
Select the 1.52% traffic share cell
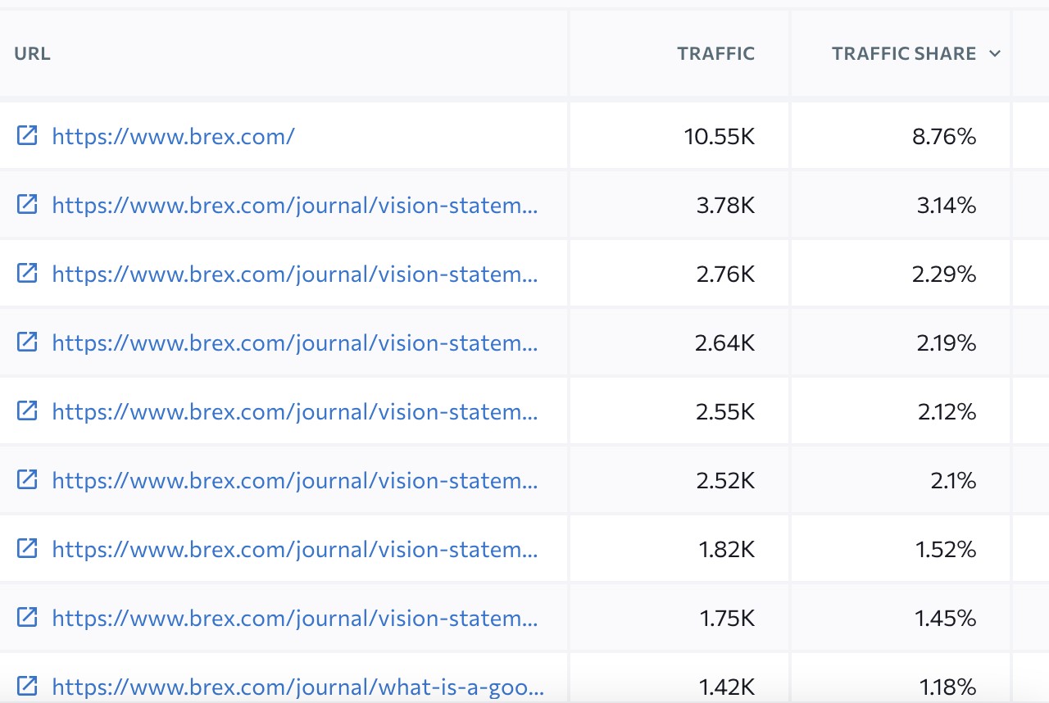coord(947,549)
